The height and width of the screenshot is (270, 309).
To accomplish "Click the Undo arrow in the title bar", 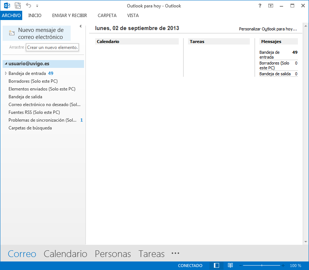I will (x=28, y=6).
